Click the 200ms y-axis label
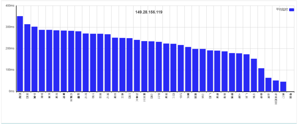Screen dimensions: 298x124 point(10,49)
